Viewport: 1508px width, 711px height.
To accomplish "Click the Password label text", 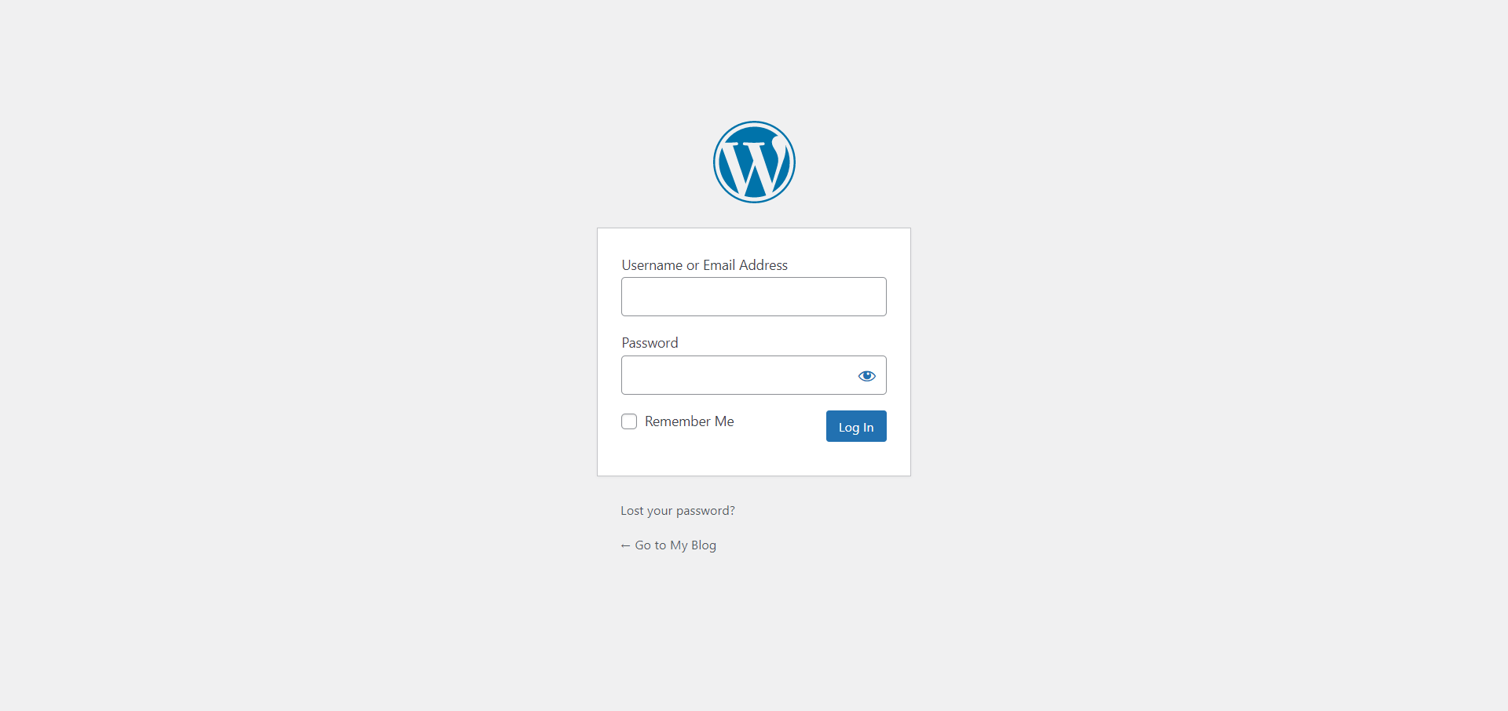I will click(650, 343).
